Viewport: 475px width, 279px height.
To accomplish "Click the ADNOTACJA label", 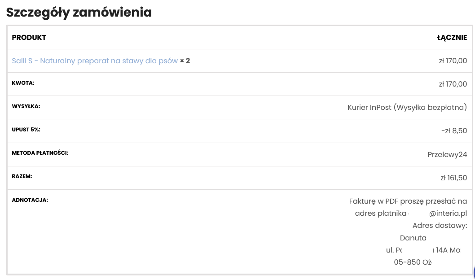I will [x=30, y=200].
